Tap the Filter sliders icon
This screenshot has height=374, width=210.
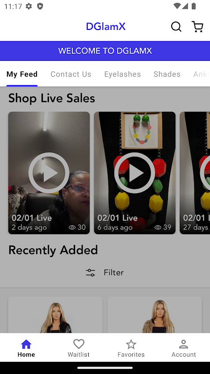[91, 273]
